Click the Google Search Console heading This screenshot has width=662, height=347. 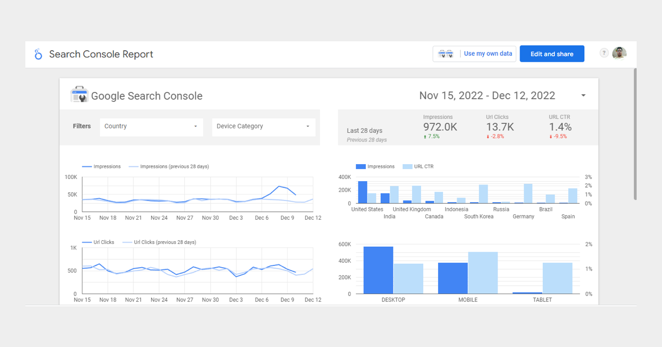147,96
